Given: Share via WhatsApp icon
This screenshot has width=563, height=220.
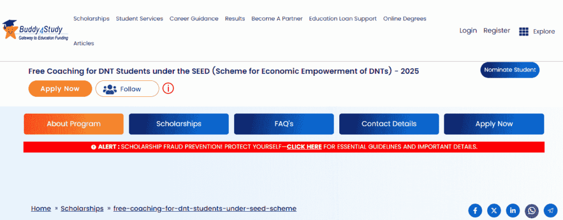Looking at the screenshot, I should tap(531, 211).
